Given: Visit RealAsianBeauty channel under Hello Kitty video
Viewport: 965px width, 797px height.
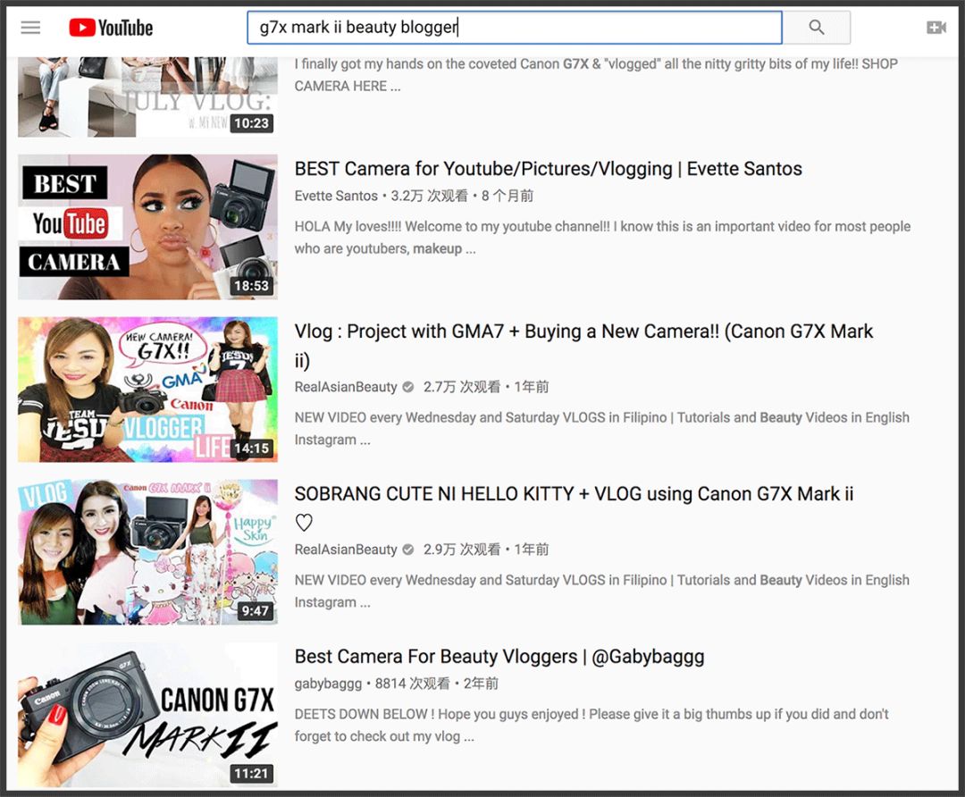Looking at the screenshot, I should [346, 550].
